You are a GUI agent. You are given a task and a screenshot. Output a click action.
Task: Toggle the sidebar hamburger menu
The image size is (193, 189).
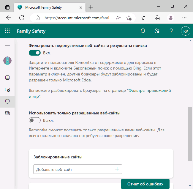tap(7, 44)
